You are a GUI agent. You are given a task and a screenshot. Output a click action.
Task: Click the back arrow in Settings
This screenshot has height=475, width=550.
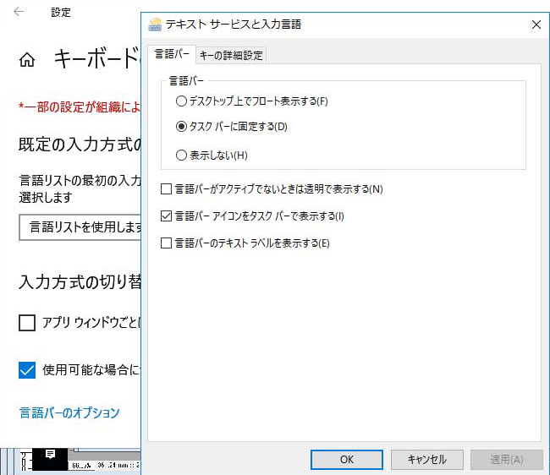click(19, 12)
